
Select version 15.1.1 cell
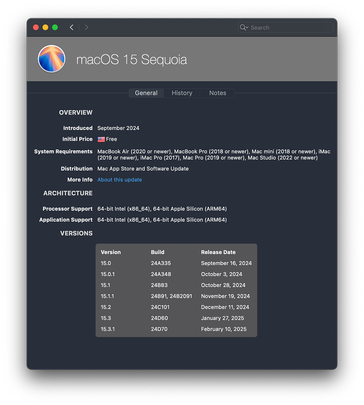click(107, 296)
